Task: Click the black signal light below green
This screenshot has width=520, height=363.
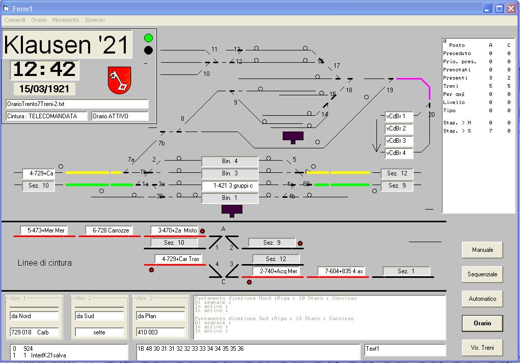Action: point(148,50)
